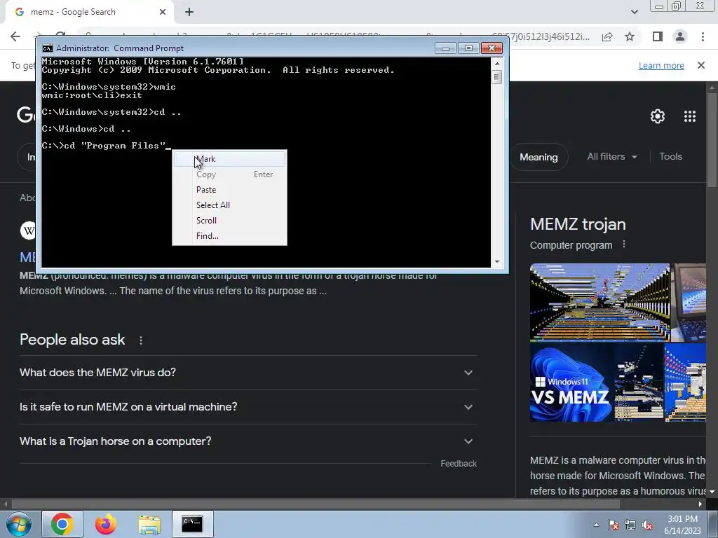Screen dimensions: 718x538
Task: Open the Windows Start menu
Action: point(18,524)
